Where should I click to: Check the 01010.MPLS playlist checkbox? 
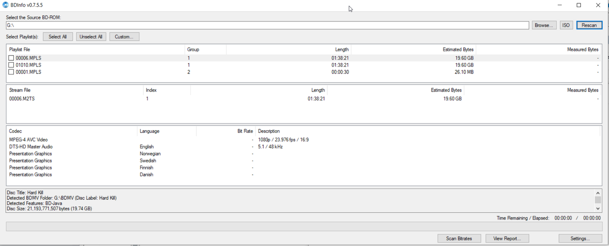[x=11, y=65]
